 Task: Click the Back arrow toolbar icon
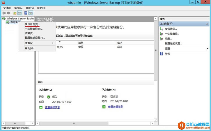coord(4,13)
